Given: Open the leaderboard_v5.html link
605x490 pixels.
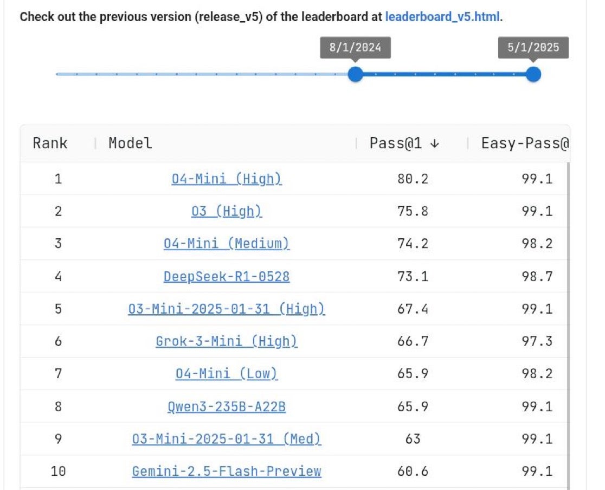Looking at the screenshot, I should pyautogui.click(x=443, y=17).
